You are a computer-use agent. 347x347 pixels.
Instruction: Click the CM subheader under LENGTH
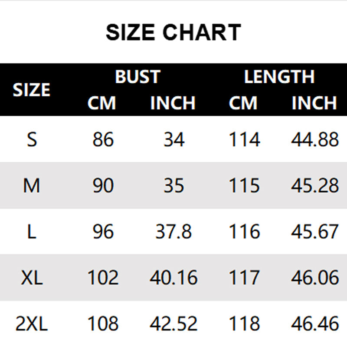[243, 103]
